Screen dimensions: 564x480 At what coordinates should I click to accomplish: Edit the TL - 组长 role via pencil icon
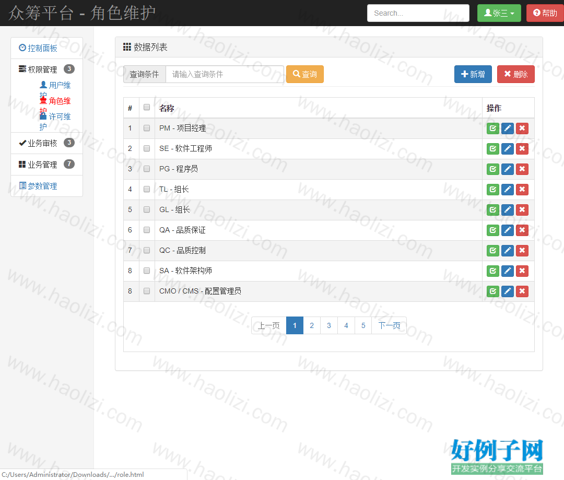508,189
